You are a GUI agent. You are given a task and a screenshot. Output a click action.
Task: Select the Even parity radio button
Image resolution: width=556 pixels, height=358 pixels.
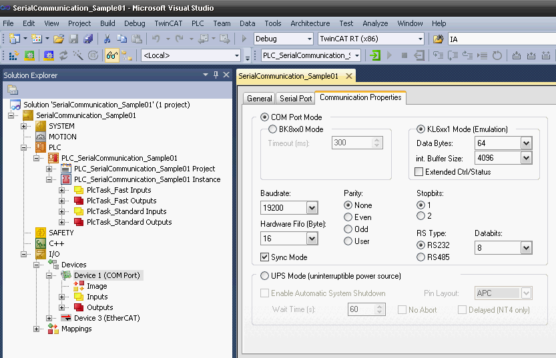point(348,217)
